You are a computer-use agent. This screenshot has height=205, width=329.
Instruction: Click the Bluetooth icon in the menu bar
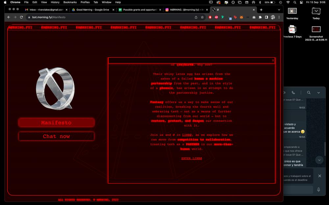[x=260, y=2]
